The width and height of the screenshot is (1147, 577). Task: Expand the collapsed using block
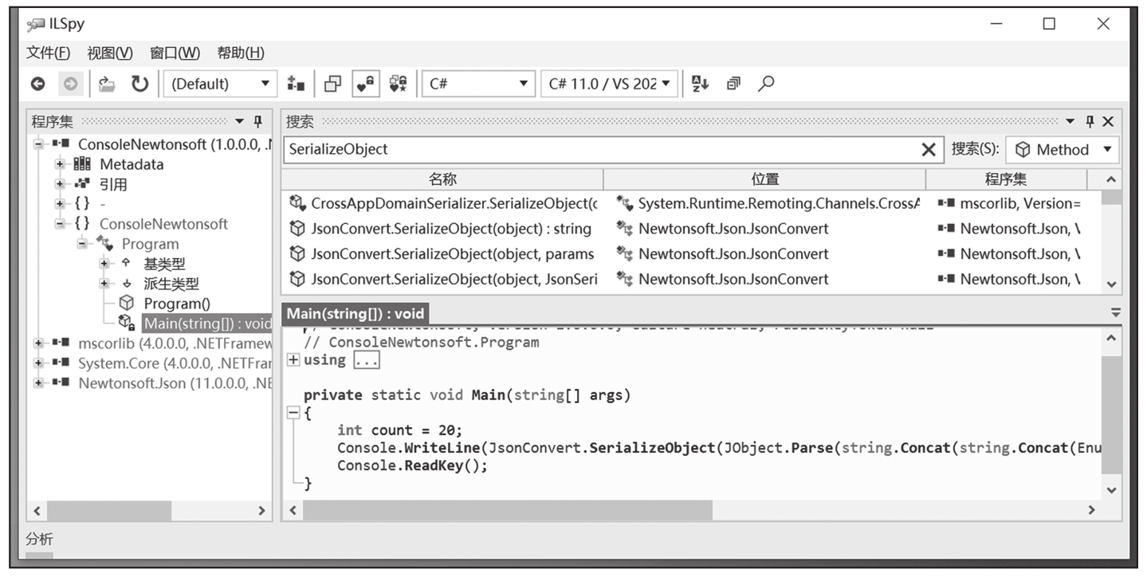coord(293,360)
